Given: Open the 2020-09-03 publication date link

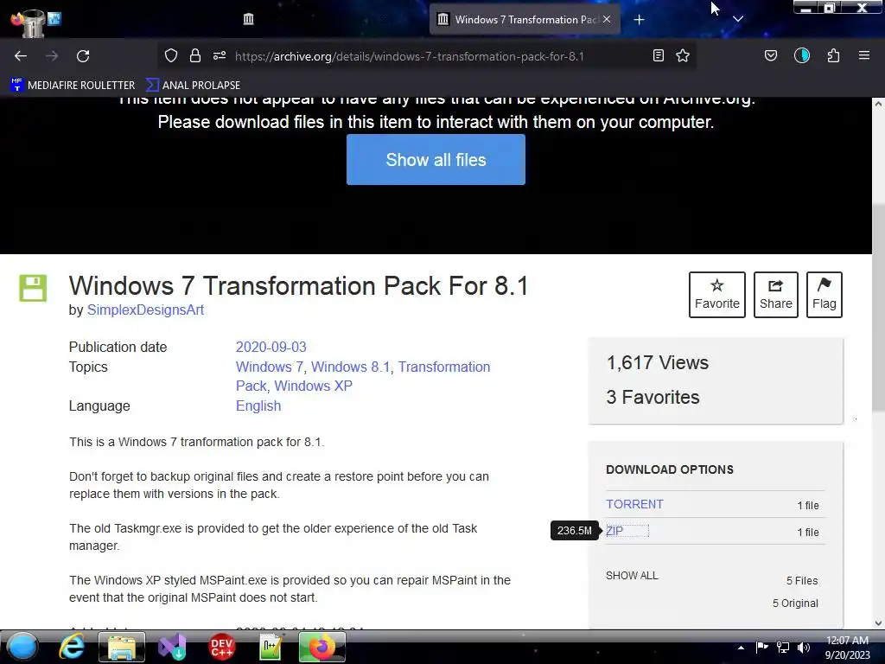Looking at the screenshot, I should pos(271,347).
